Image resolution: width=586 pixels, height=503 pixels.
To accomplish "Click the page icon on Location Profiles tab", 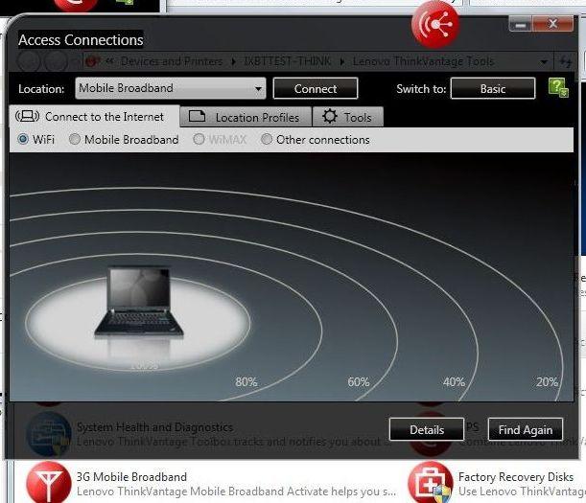I will (197, 116).
